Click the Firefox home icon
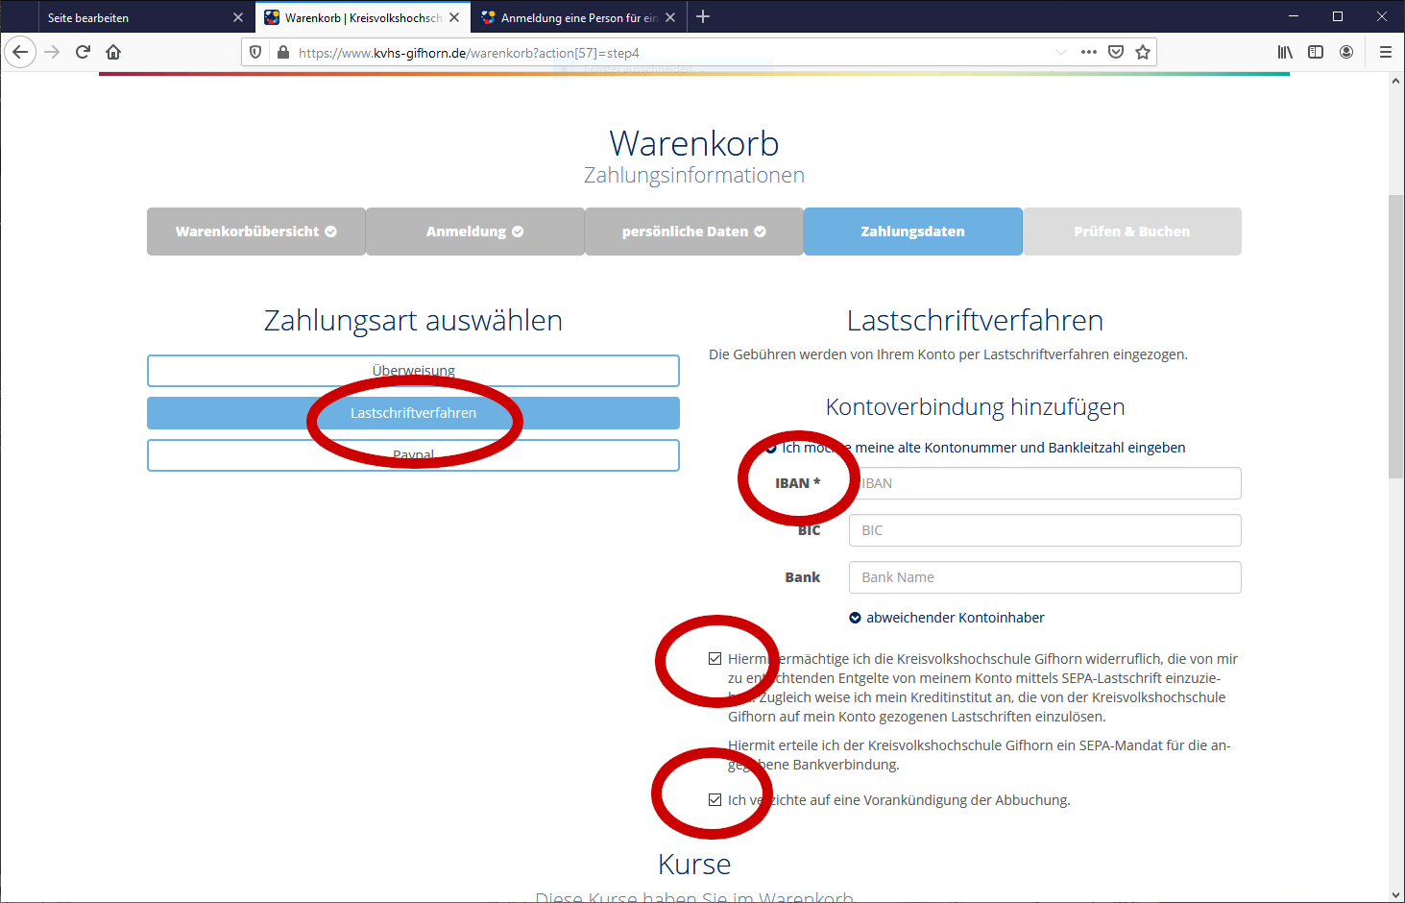This screenshot has width=1405, height=903. [113, 52]
